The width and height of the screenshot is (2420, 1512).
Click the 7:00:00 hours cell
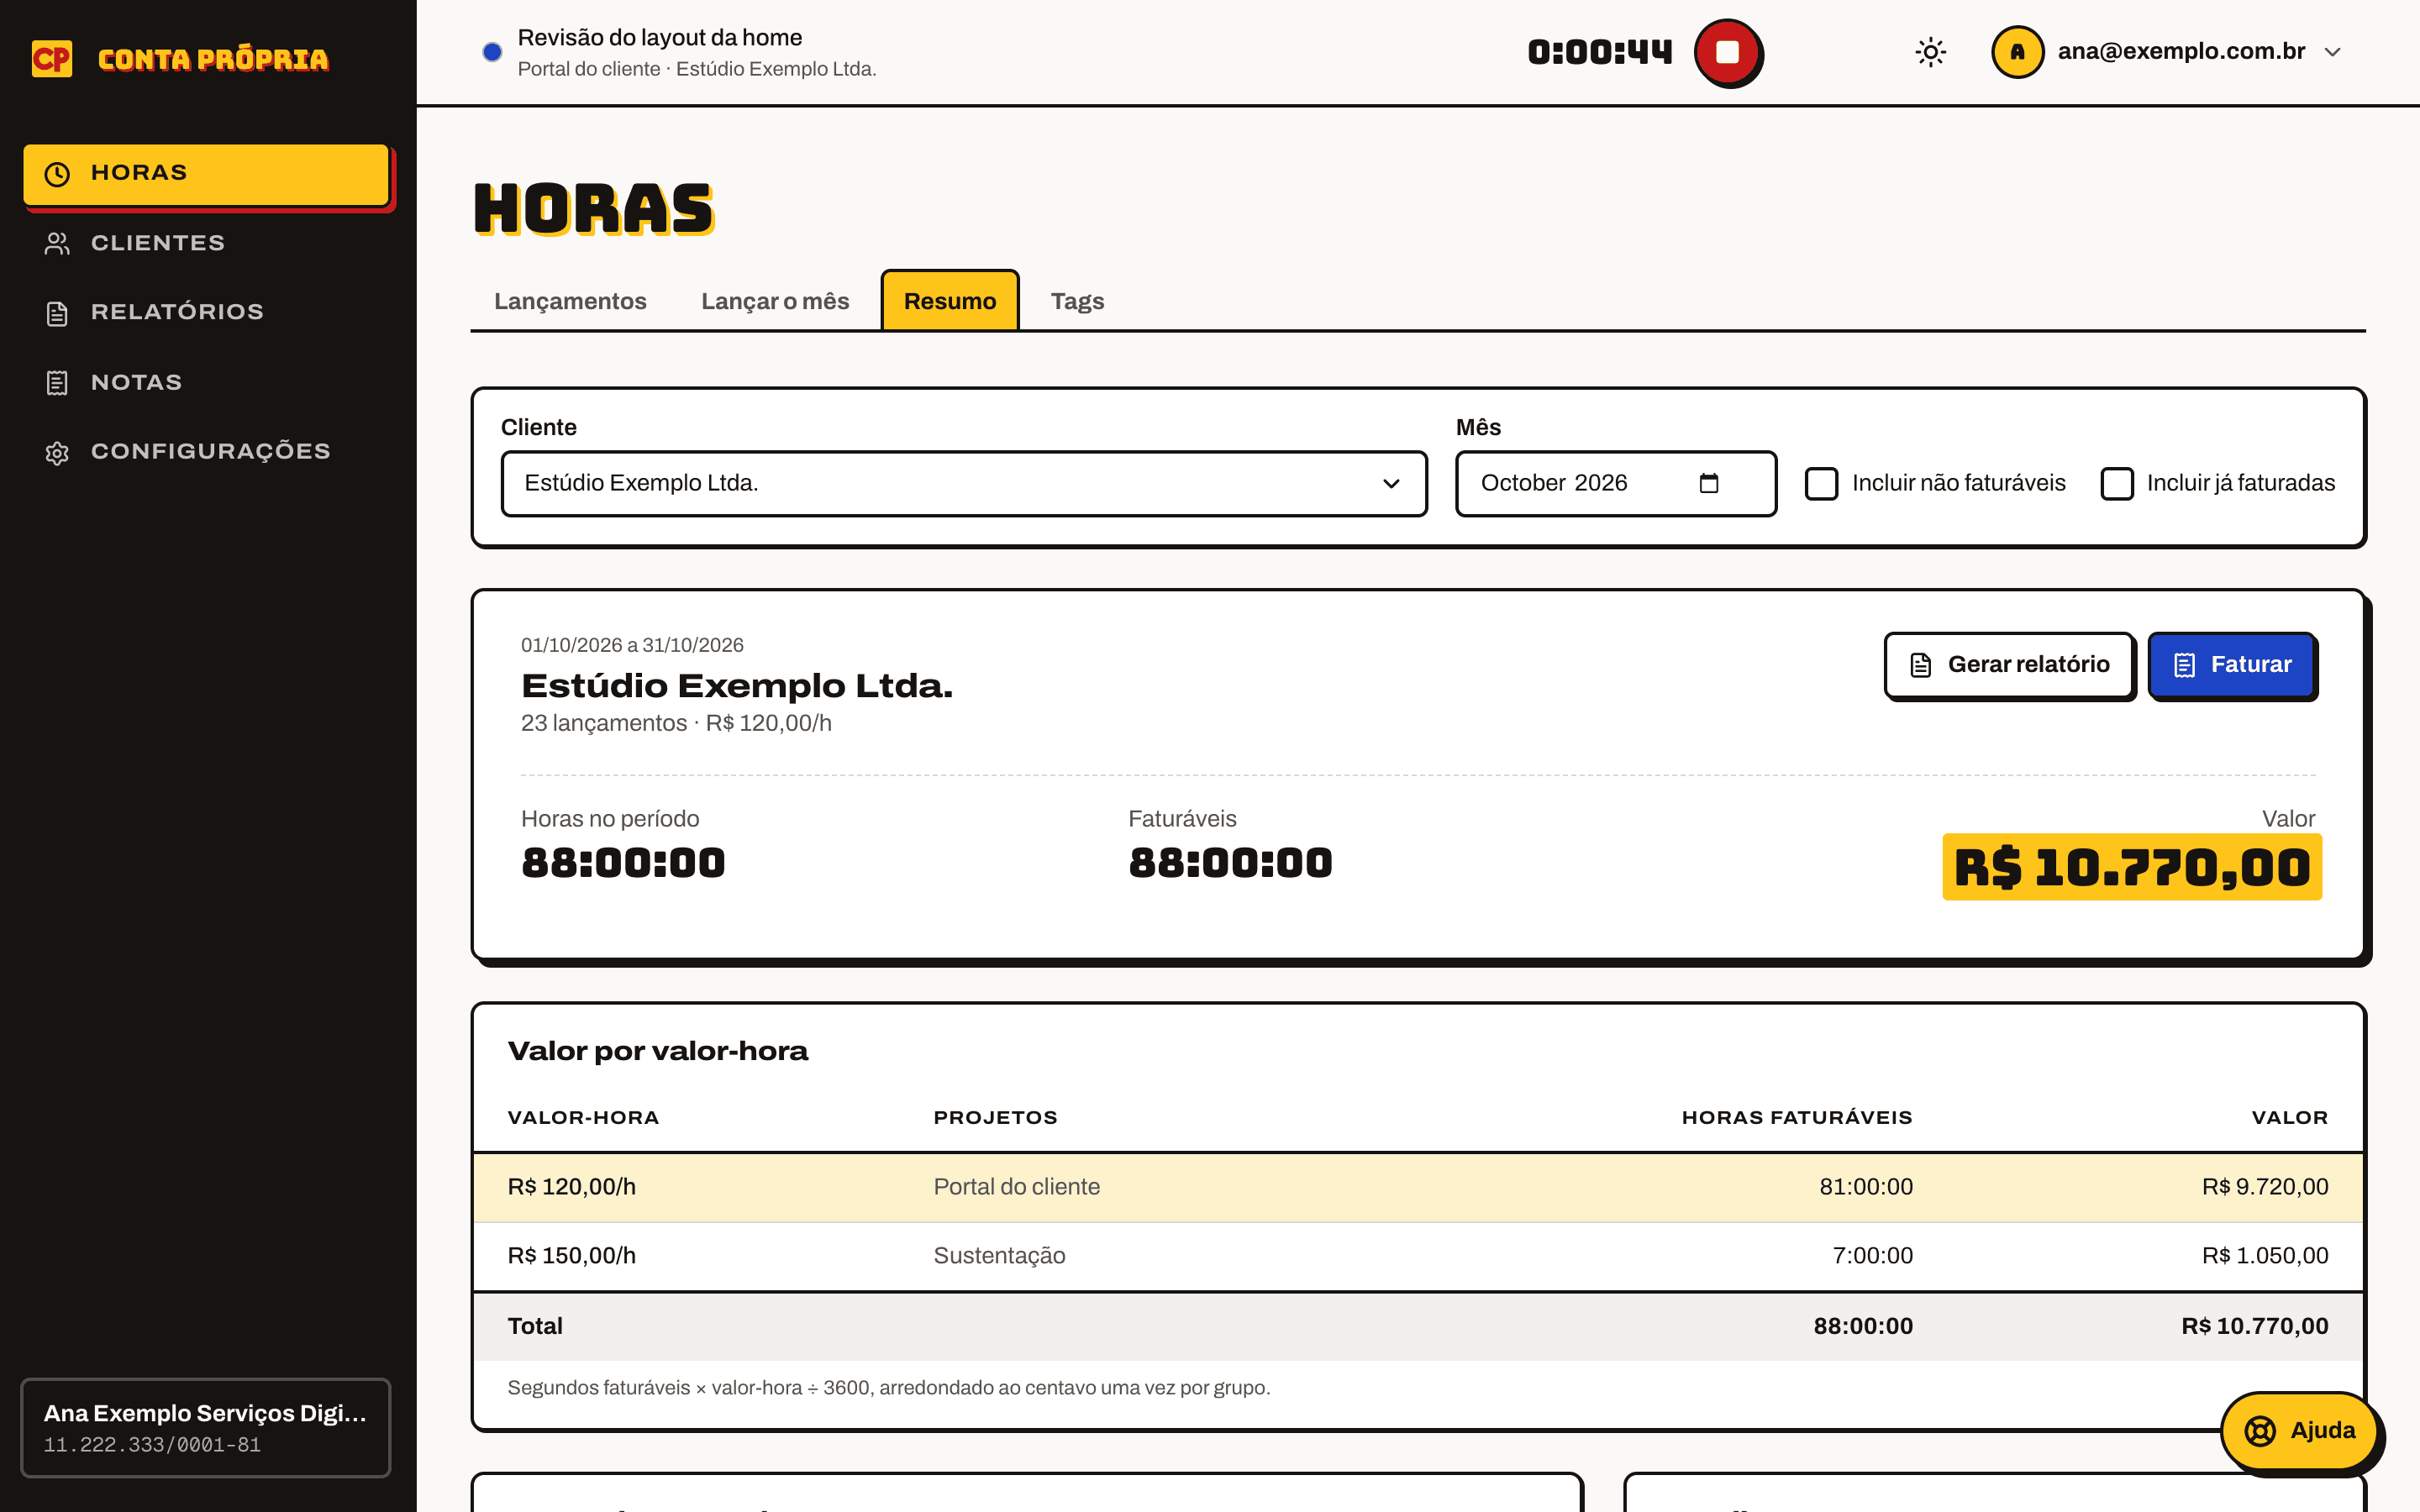coord(1872,1255)
